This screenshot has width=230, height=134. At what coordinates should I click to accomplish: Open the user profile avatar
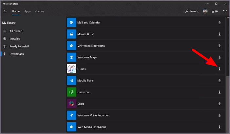click(205, 11)
